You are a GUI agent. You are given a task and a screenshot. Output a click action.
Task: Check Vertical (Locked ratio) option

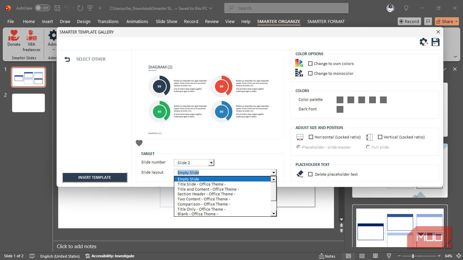click(x=380, y=137)
